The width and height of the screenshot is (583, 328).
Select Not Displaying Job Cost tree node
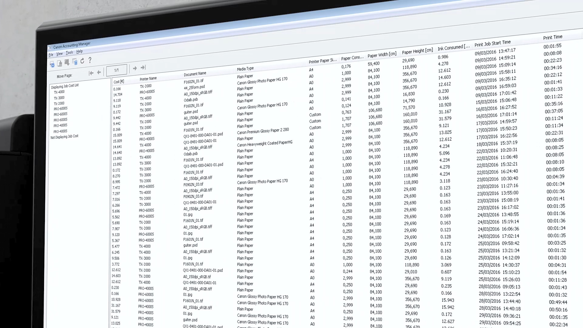pos(64,137)
